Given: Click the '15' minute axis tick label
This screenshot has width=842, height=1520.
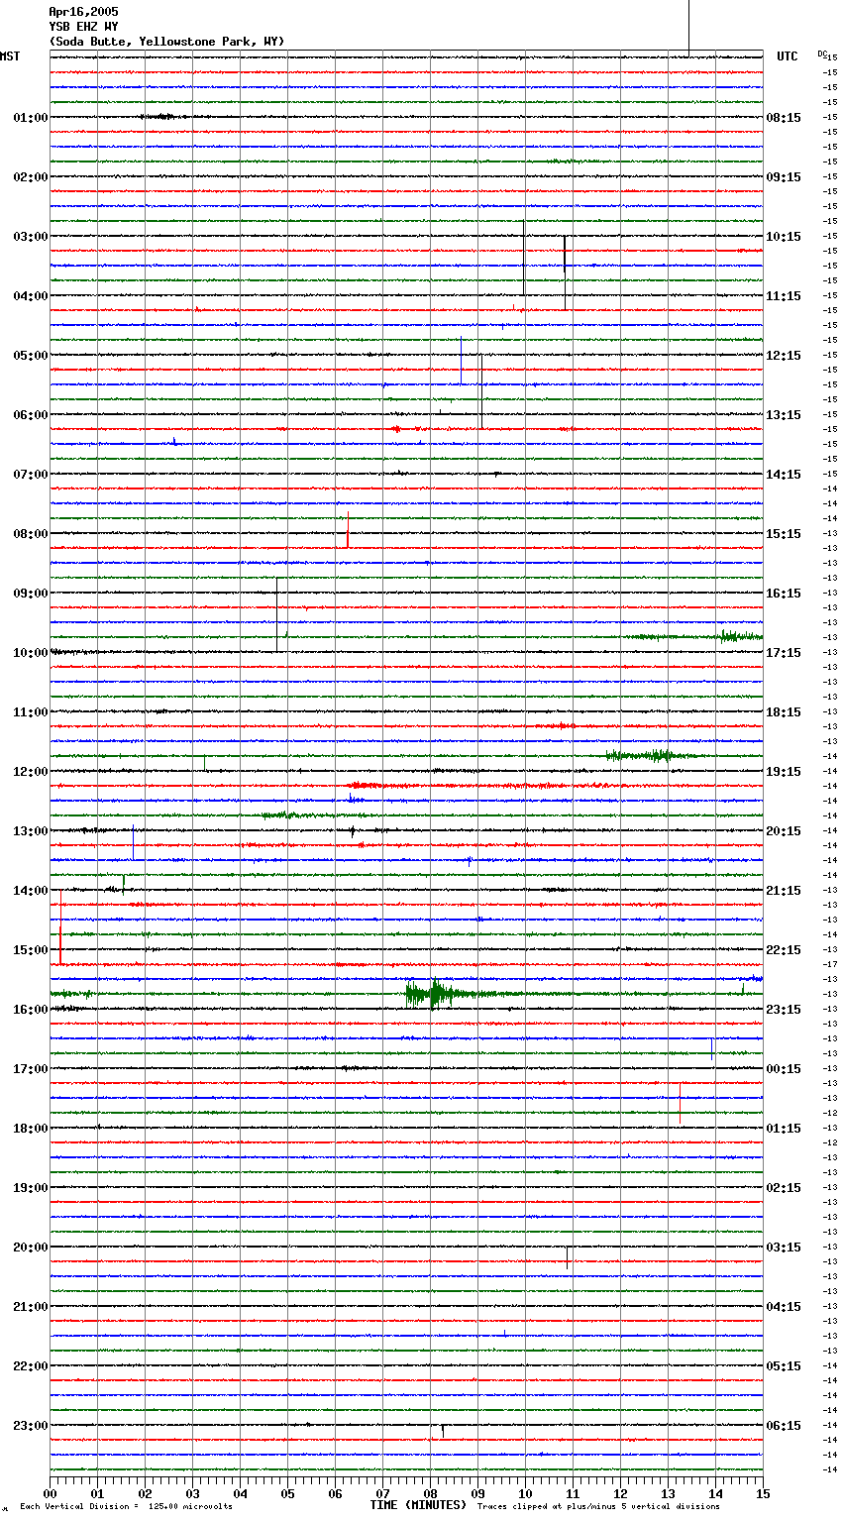Looking at the screenshot, I should coord(763,1493).
